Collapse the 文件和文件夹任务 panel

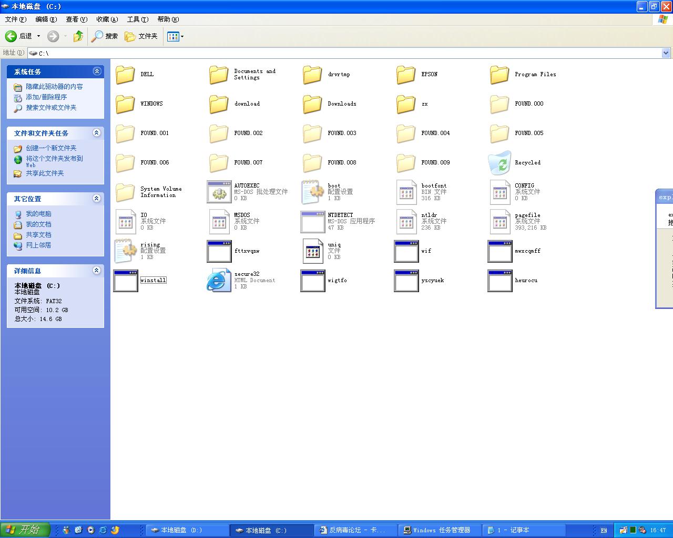(x=97, y=133)
